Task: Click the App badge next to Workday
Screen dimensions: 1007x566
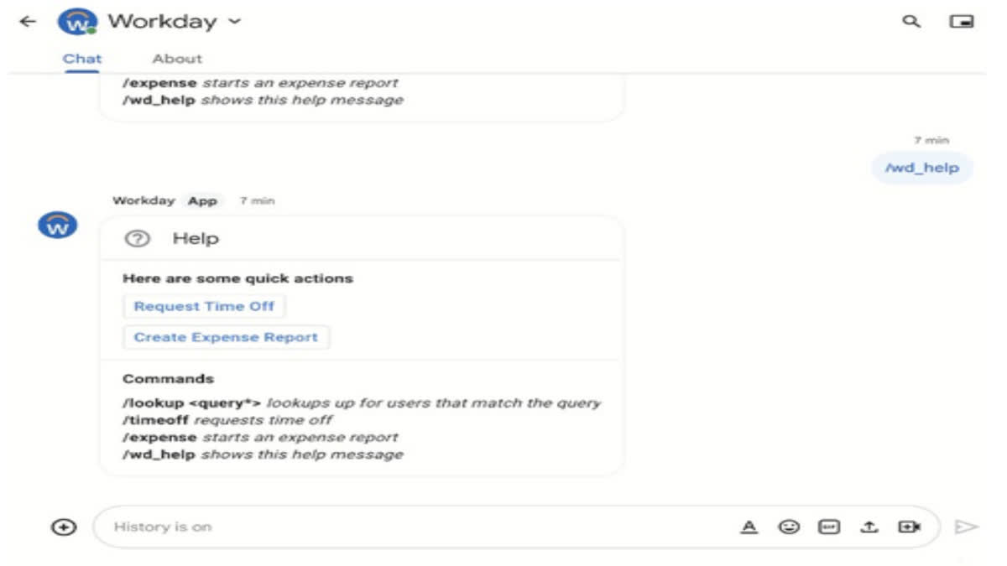Action: [x=203, y=200]
